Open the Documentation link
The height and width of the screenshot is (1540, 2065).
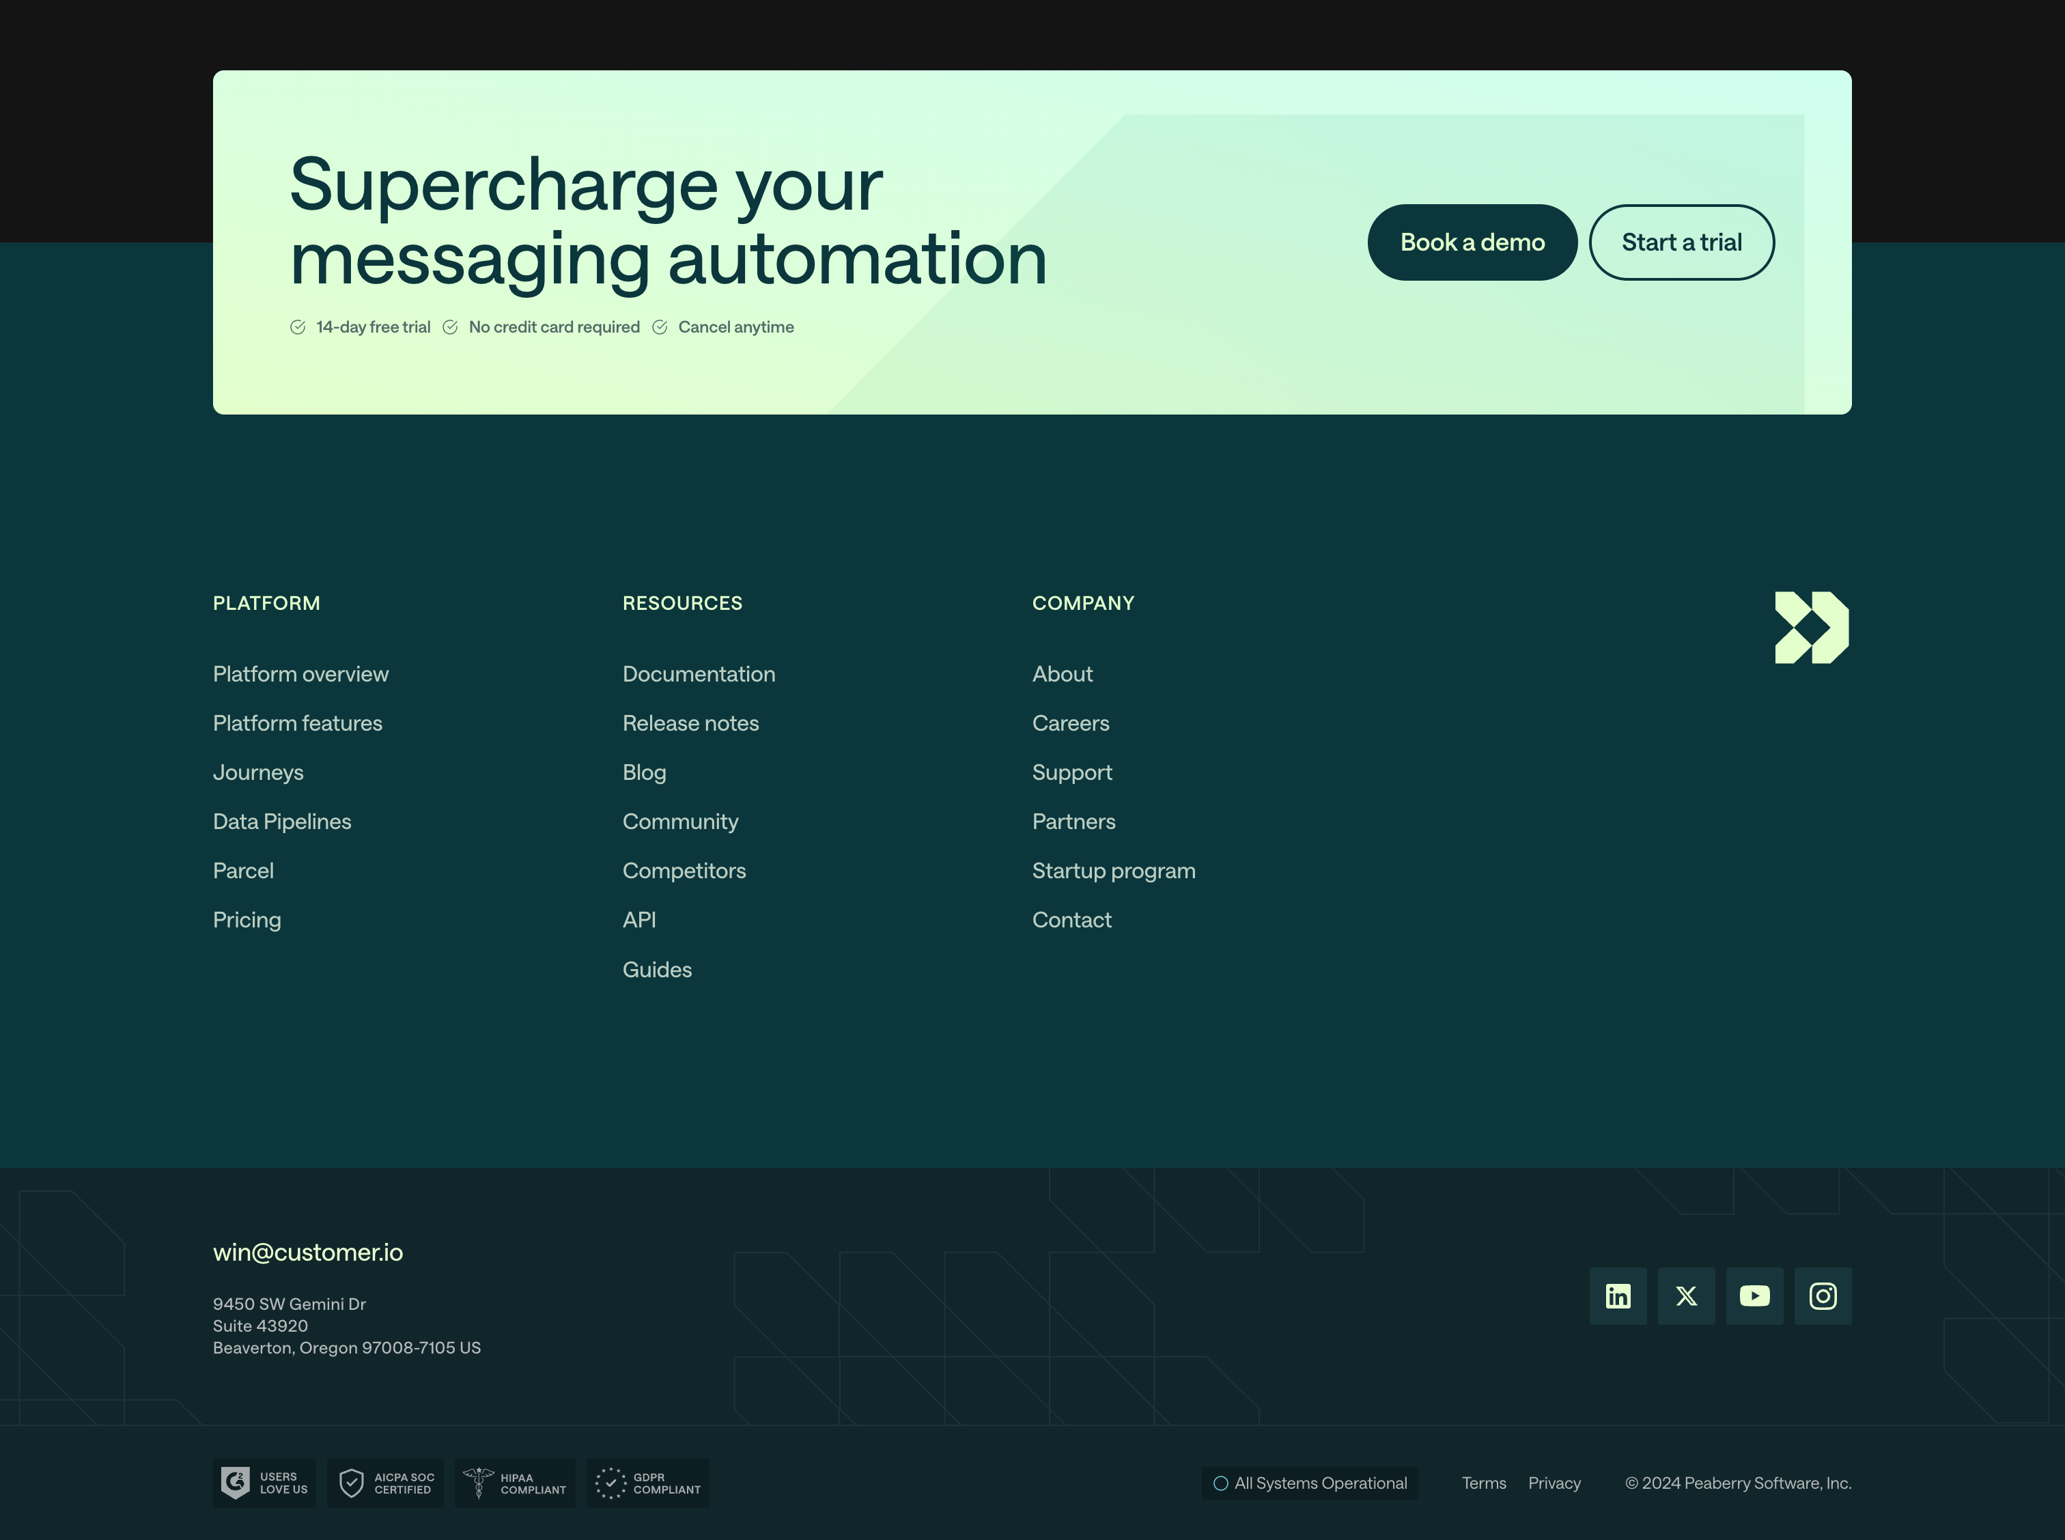point(698,673)
